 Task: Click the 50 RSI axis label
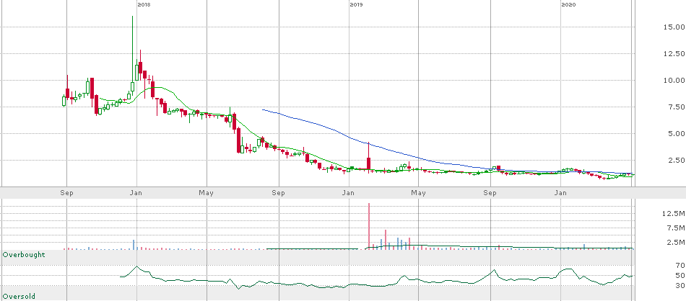coord(680,275)
